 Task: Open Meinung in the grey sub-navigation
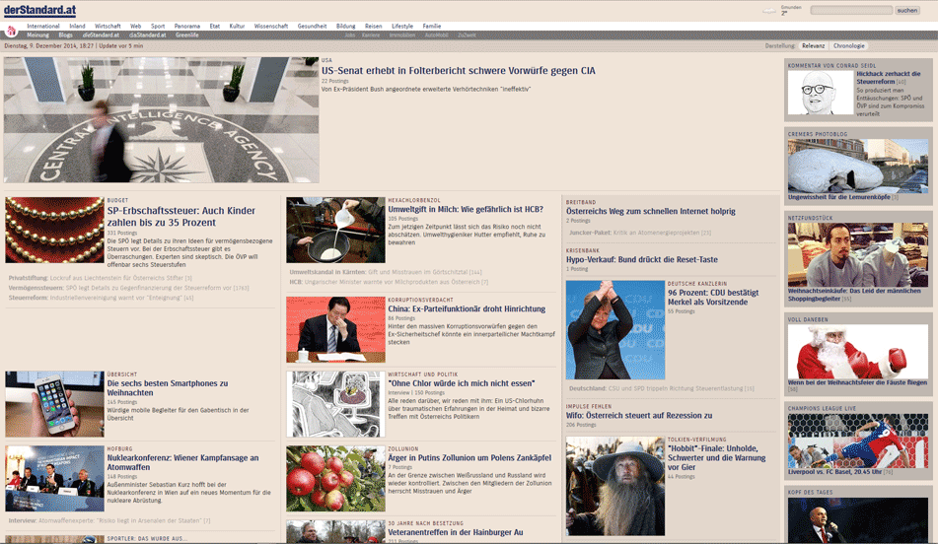pyautogui.click(x=37, y=35)
